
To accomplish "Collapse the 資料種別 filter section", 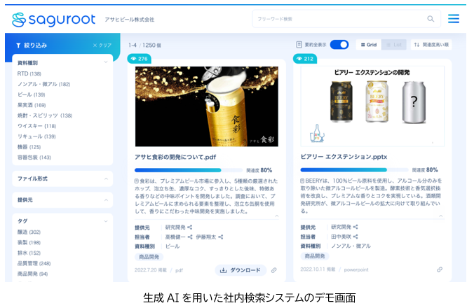I will click(106, 62).
